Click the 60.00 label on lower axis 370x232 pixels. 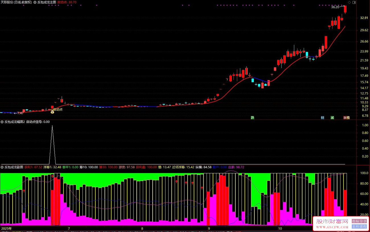click(364, 194)
